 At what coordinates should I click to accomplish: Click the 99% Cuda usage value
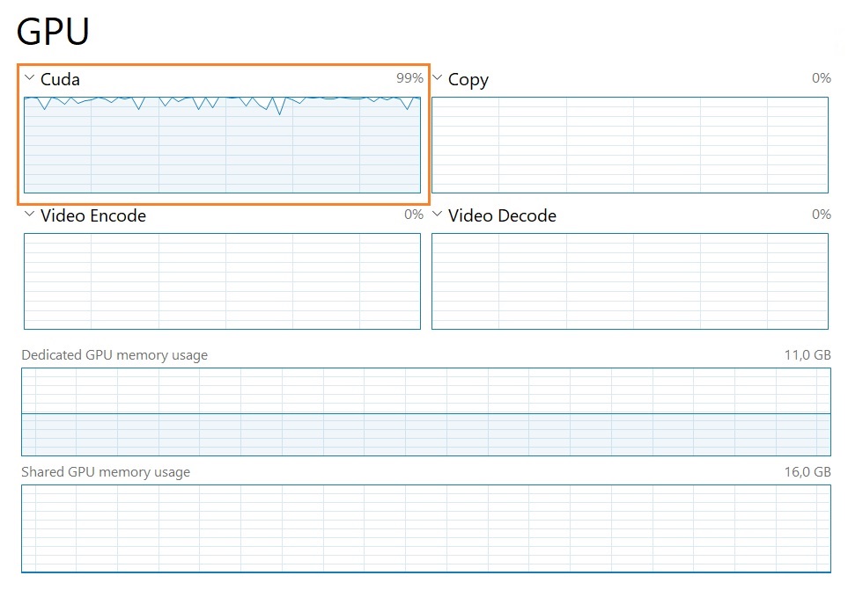409,78
